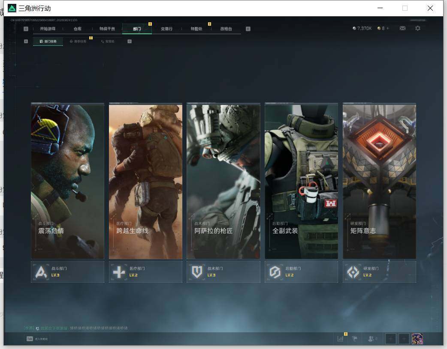Screen dimensions: 447x349
Task: Go to the 交易行 tab
Action: (x=166, y=29)
